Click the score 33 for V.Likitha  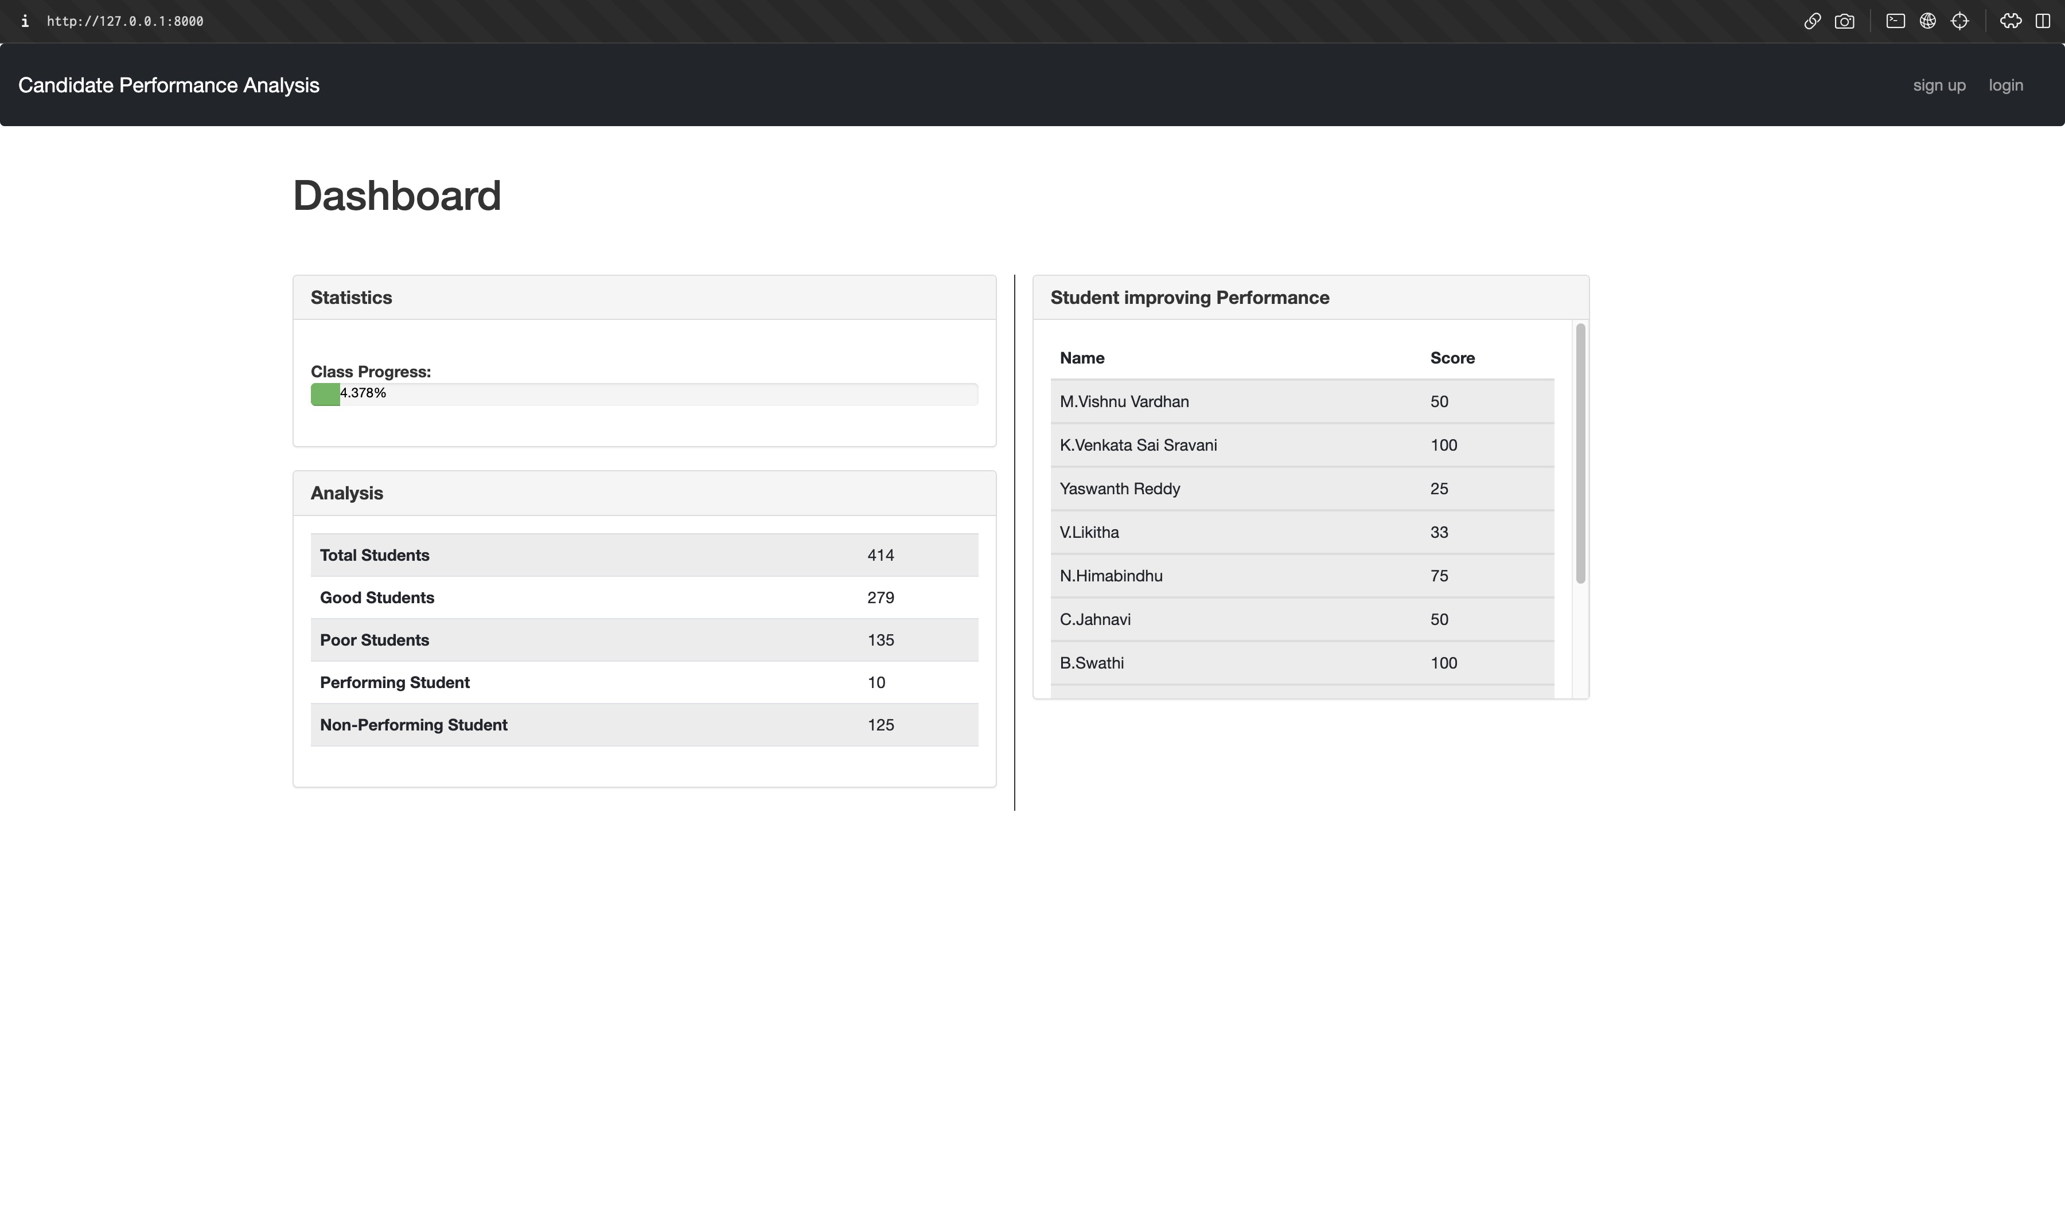(x=1439, y=532)
